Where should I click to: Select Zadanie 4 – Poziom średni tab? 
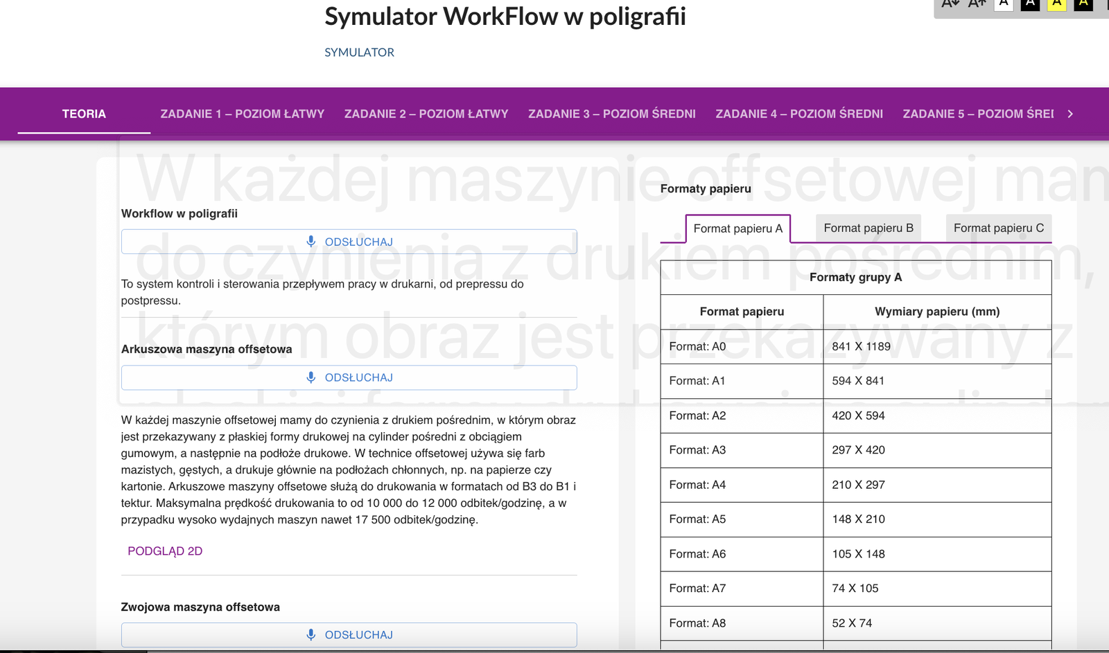(799, 114)
